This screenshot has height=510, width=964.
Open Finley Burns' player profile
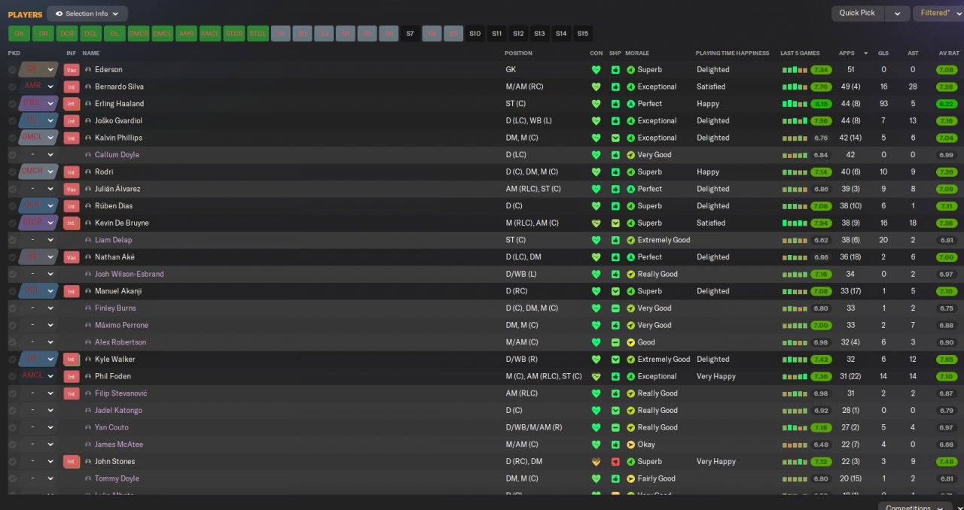115,308
